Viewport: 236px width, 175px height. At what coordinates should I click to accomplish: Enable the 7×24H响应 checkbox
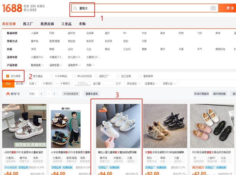[x=52, y=76]
